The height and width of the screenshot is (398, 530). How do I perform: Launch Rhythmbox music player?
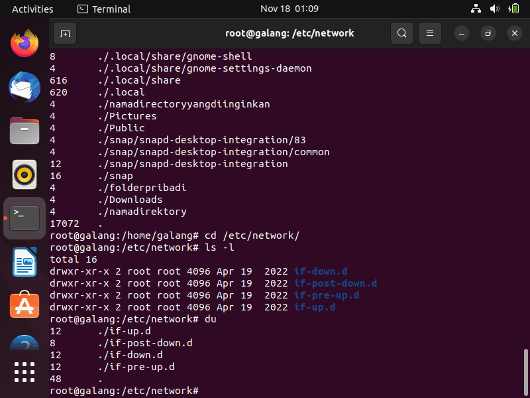pyautogui.click(x=25, y=174)
